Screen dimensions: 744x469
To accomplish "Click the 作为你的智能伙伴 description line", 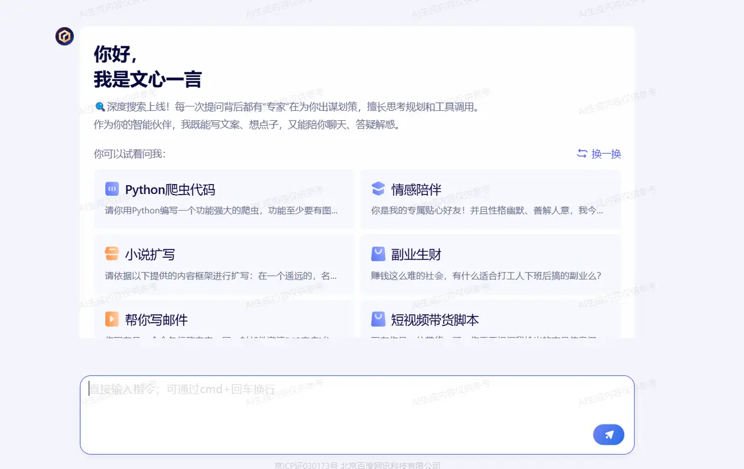I will click(247, 125).
